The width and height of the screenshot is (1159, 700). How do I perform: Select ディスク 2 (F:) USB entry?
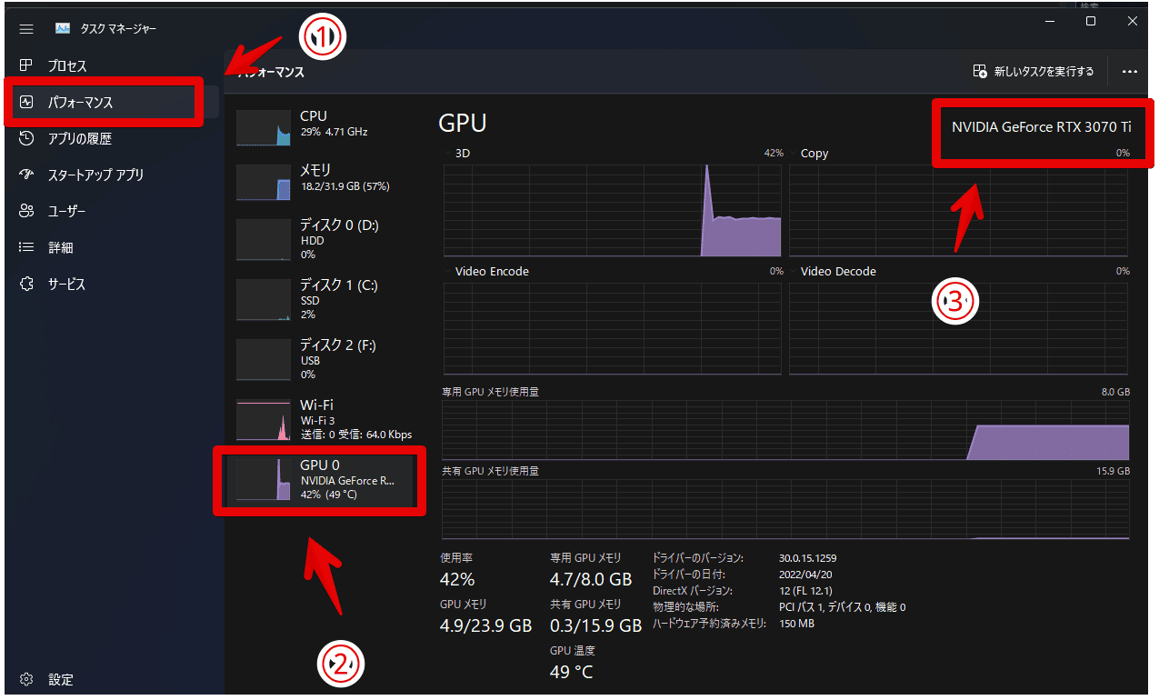click(x=324, y=360)
